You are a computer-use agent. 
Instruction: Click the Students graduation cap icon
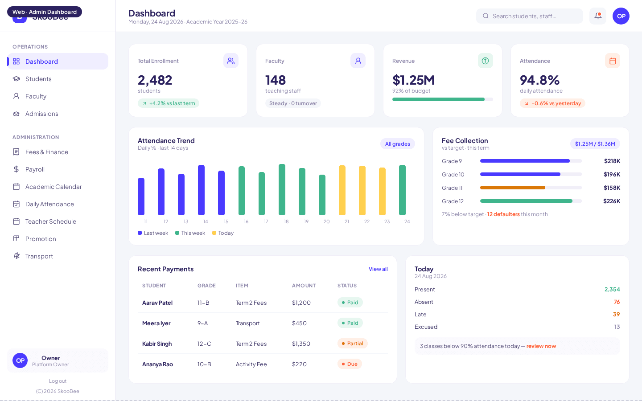pos(16,79)
